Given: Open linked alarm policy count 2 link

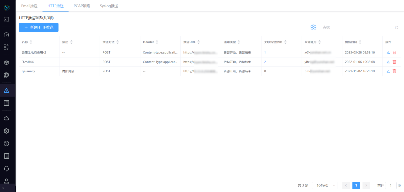Looking at the screenshot, I should [265, 62].
